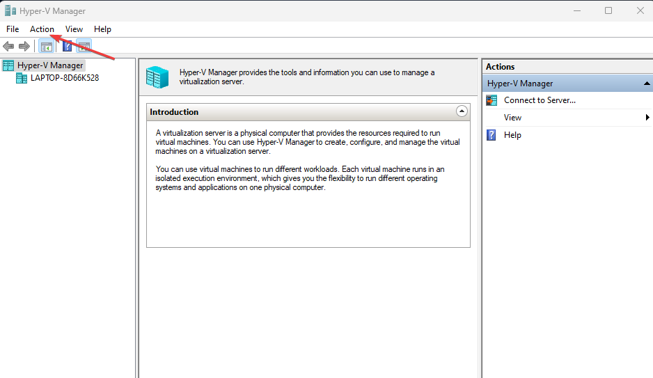653x378 pixels.
Task: Click the Introduction header text
Action: click(174, 112)
